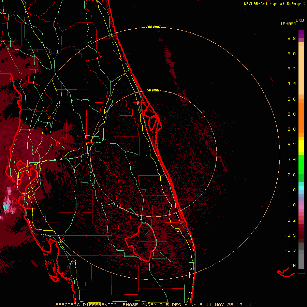Click the SPECIFIC DIFFERENTIAL PHASE (KDP) caption
Screen dimensions: 307x307
coord(107,305)
